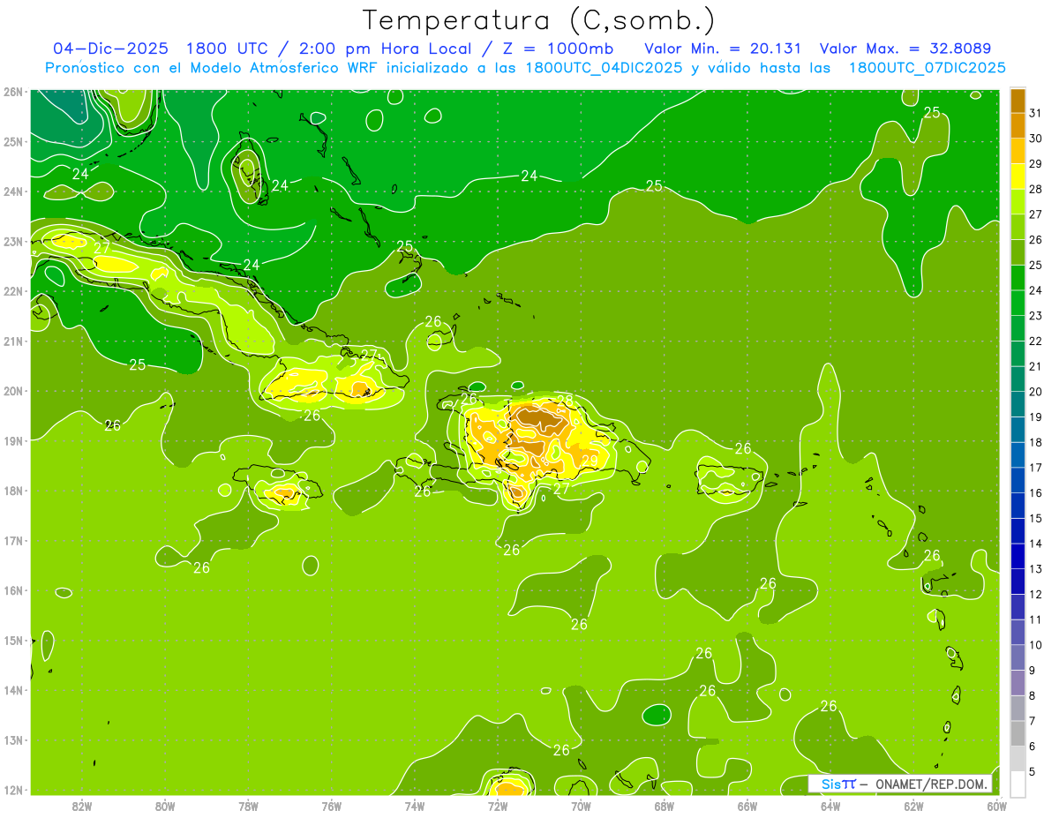Viewport: 1059px width, 818px height.
Task: Pick legend swatch between 26 and 27
Action: 1018,227
